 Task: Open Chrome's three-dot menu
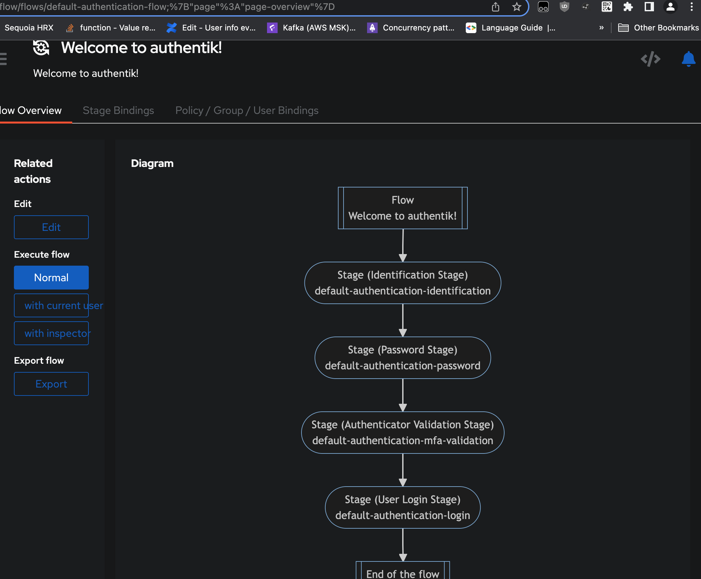(691, 7)
